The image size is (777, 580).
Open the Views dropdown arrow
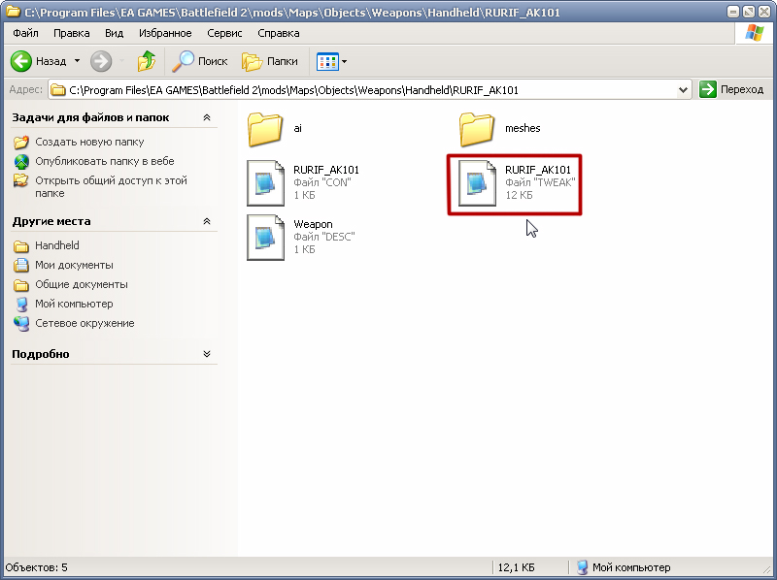click(x=345, y=62)
